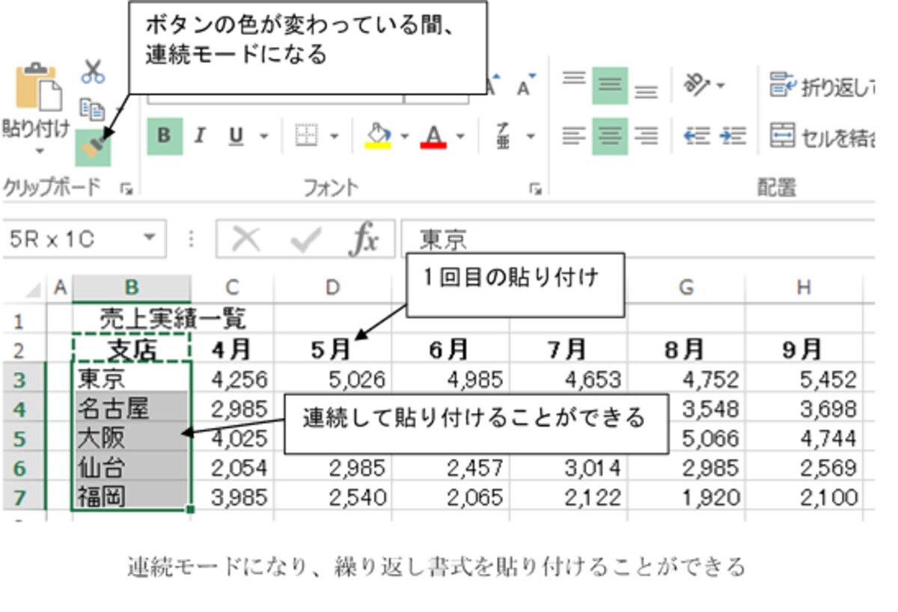Screen dimensions: 898x612
Task: Open the phonetic guide dropdown arrow
Action: (531, 137)
